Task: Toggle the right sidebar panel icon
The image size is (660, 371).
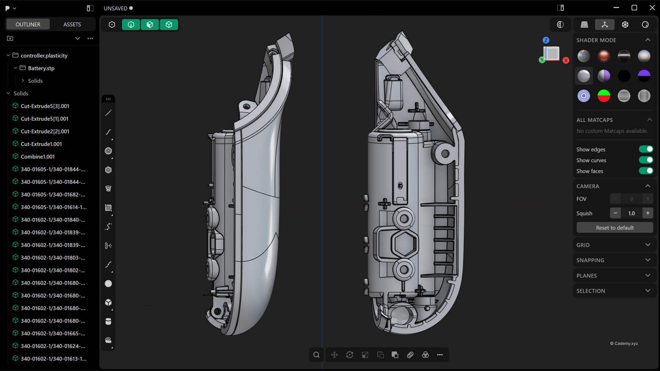Action: [x=560, y=8]
